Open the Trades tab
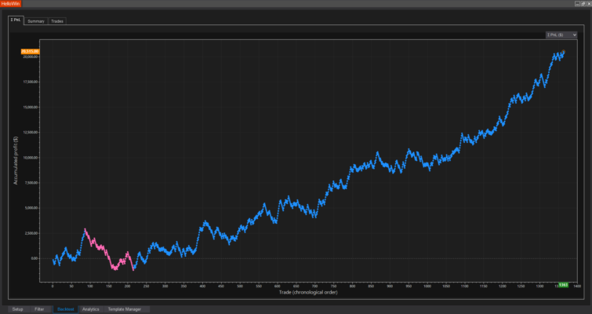Screen dimensions: 592x314 point(57,21)
